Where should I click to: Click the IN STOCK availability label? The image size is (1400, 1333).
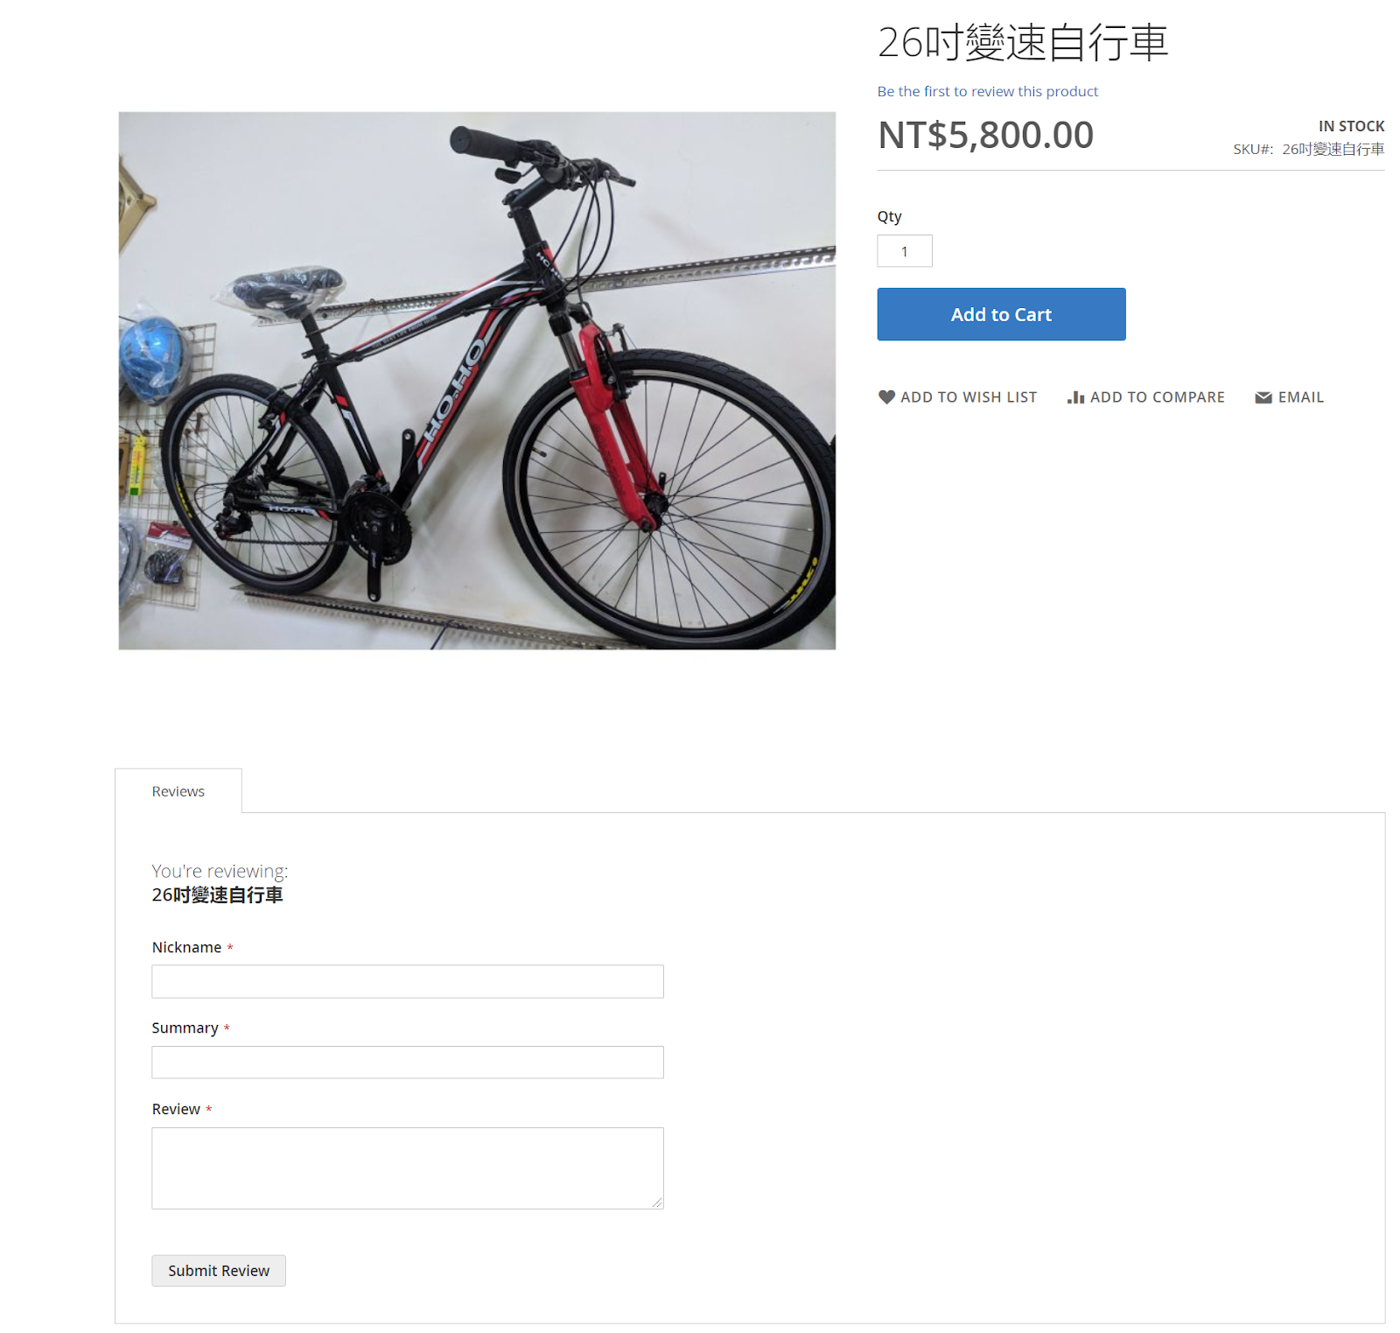tap(1351, 126)
